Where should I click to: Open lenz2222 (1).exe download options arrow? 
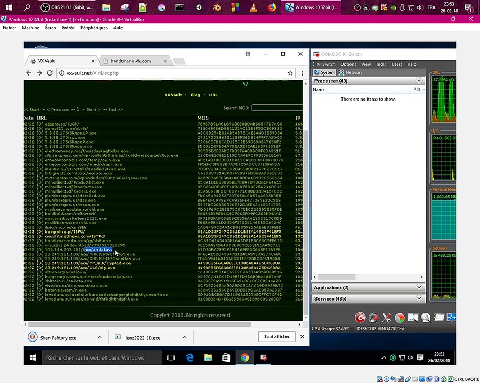[x=184, y=337]
